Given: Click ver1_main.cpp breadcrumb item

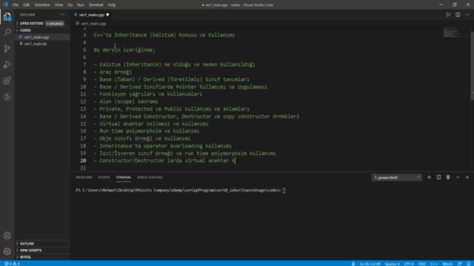Looking at the screenshot, I should click(x=93, y=24).
